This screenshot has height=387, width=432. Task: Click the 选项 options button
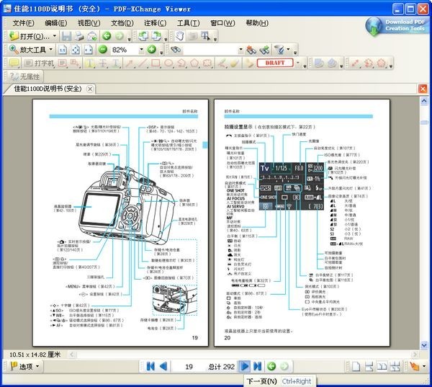pyautogui.click(x=25, y=366)
